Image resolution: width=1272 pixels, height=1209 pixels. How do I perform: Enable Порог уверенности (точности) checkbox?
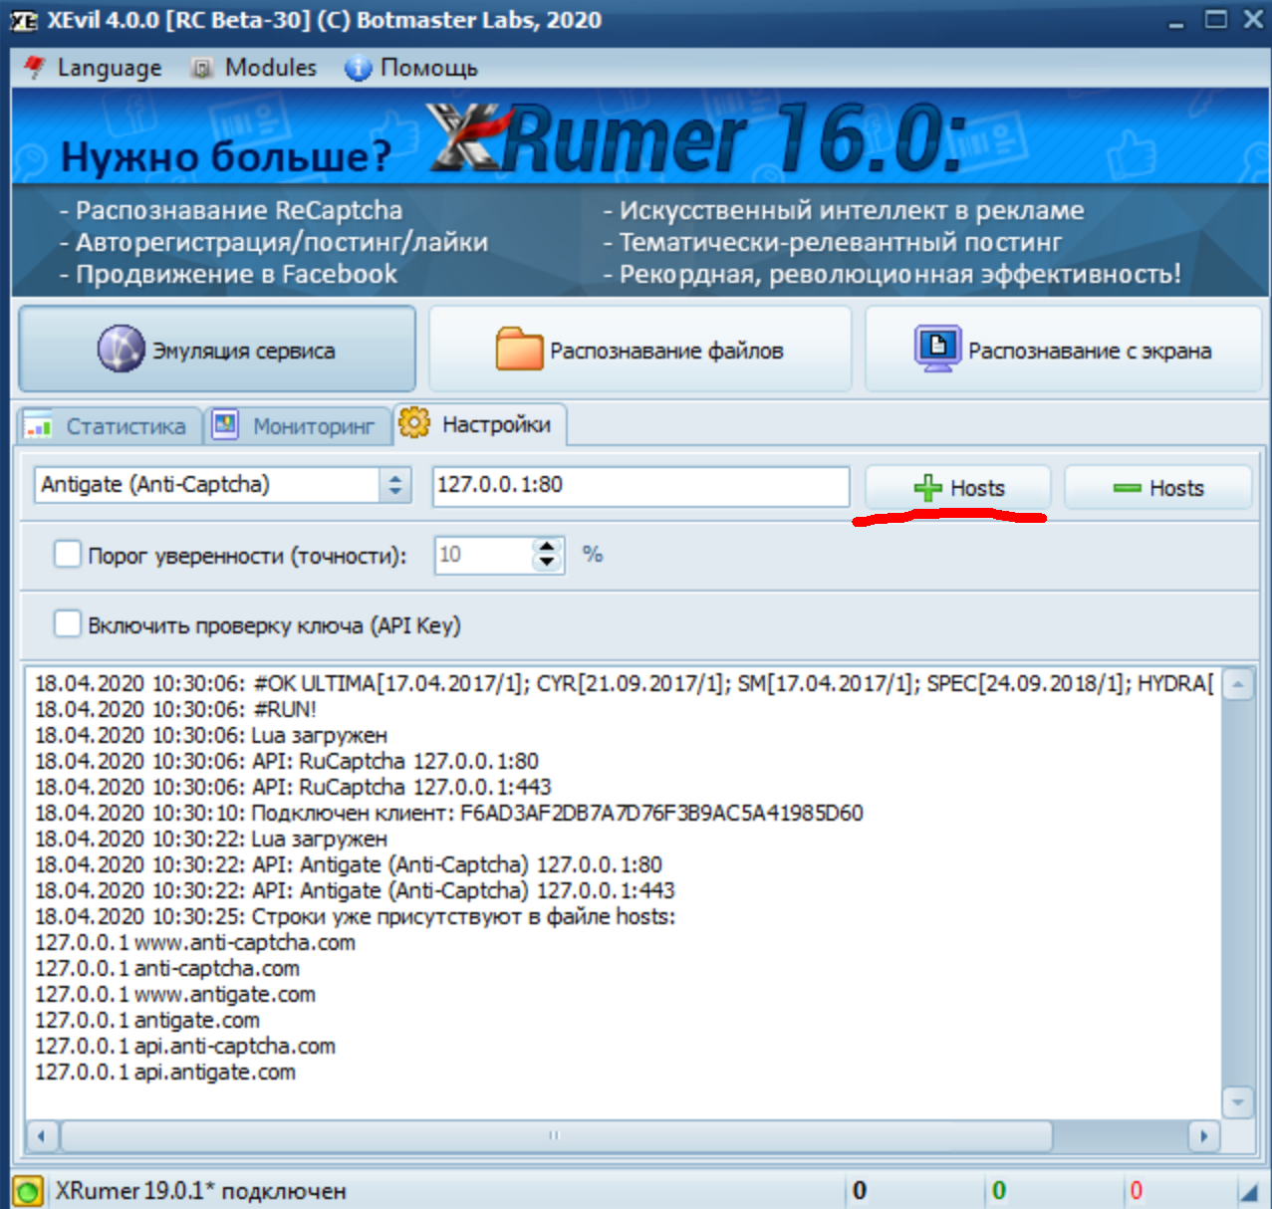pos(67,555)
